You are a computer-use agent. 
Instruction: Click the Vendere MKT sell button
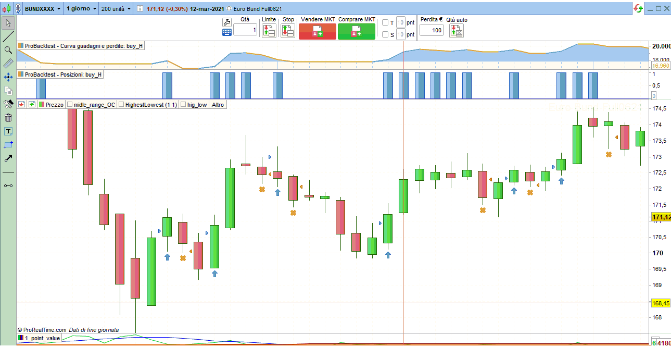[318, 32]
